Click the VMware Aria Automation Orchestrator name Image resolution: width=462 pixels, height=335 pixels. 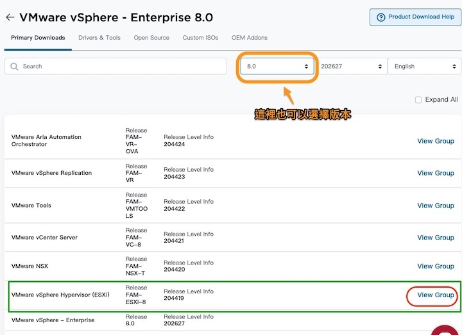46,140
